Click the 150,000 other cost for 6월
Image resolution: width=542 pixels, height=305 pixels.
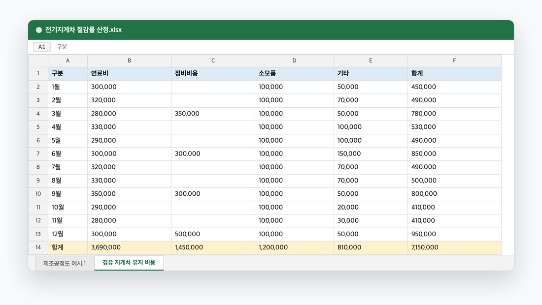coord(371,154)
